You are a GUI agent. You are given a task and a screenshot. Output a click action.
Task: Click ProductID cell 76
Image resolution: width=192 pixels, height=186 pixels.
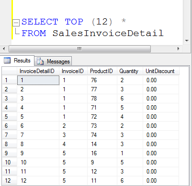tap(102, 80)
